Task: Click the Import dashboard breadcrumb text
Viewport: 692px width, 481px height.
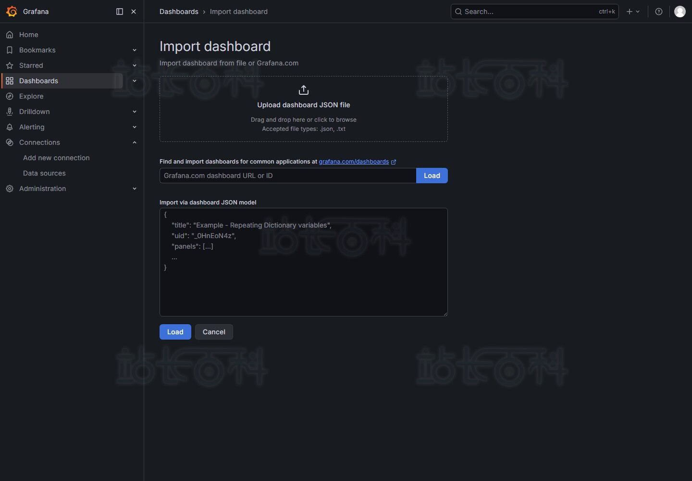Action: (x=239, y=12)
